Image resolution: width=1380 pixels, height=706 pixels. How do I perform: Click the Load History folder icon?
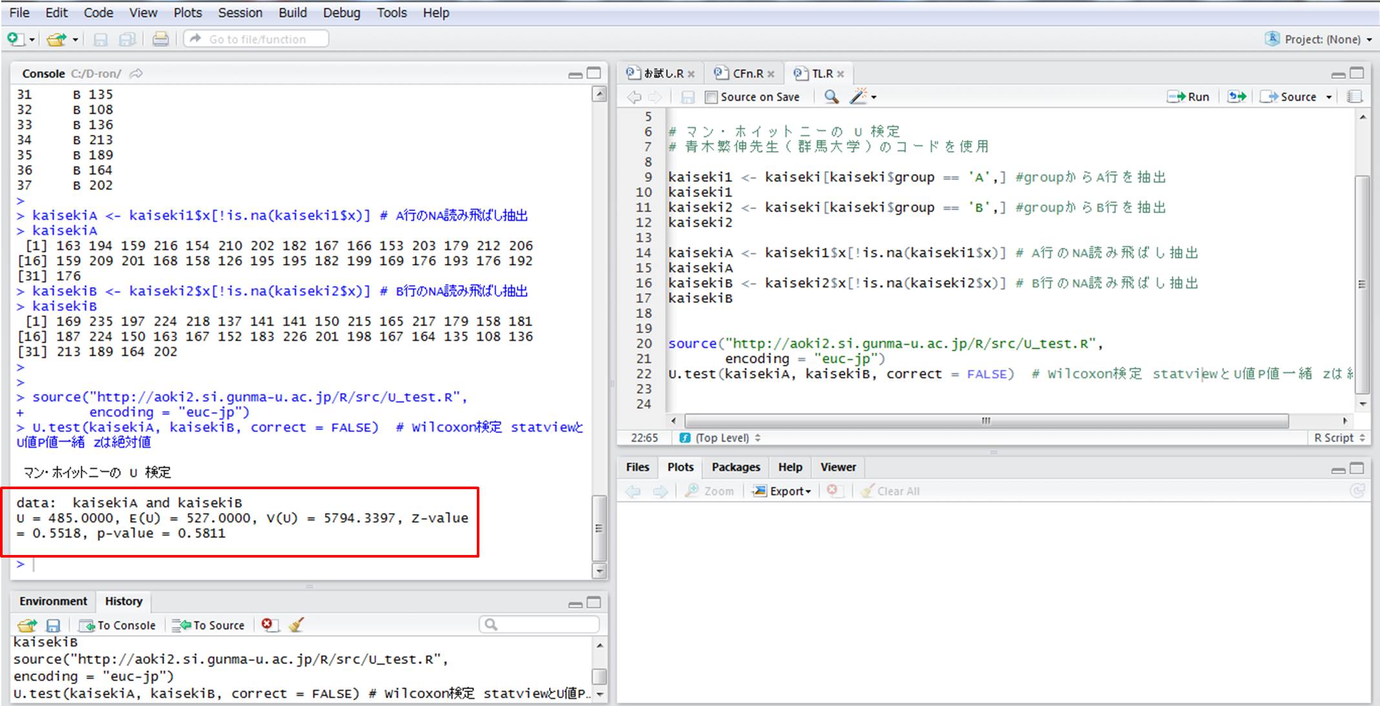(x=27, y=625)
